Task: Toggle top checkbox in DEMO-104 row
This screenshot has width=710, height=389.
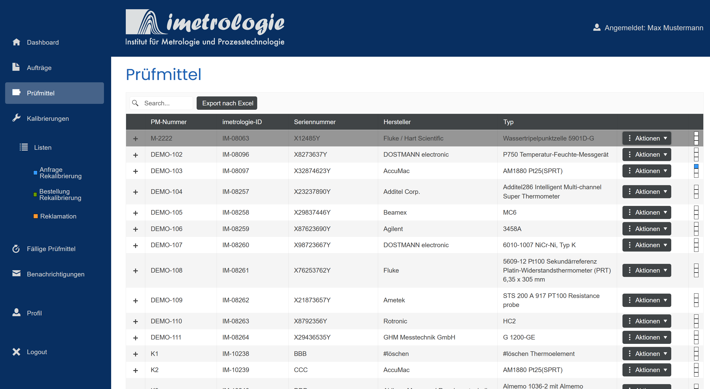Action: [696, 187]
